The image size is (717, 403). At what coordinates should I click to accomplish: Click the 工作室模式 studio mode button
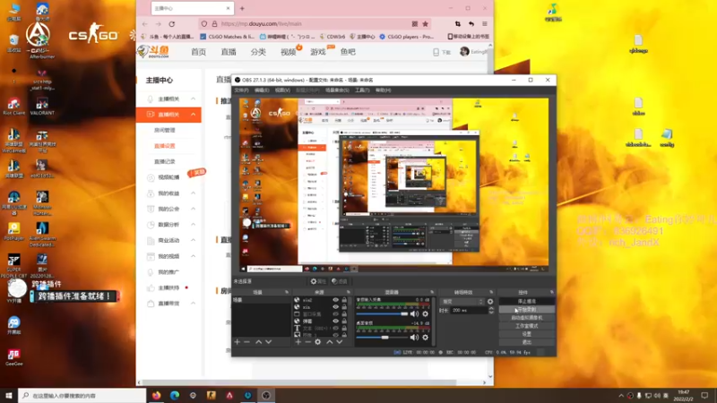tap(526, 326)
